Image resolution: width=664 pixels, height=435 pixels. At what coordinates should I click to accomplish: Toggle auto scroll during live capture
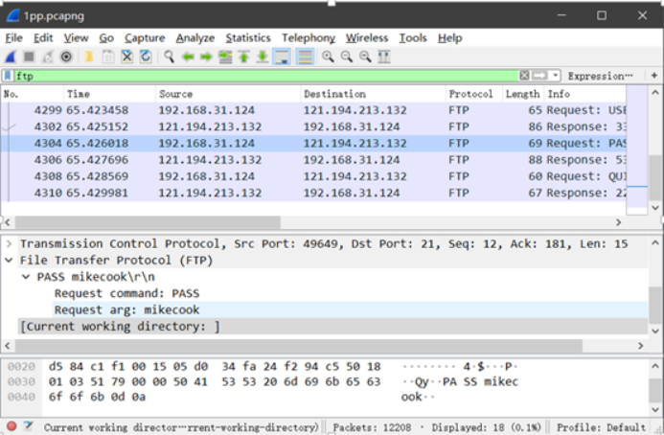tap(282, 57)
